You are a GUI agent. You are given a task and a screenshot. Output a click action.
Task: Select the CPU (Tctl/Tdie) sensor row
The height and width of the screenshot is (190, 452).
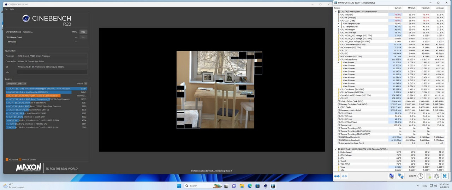pyautogui.click(x=389, y=15)
